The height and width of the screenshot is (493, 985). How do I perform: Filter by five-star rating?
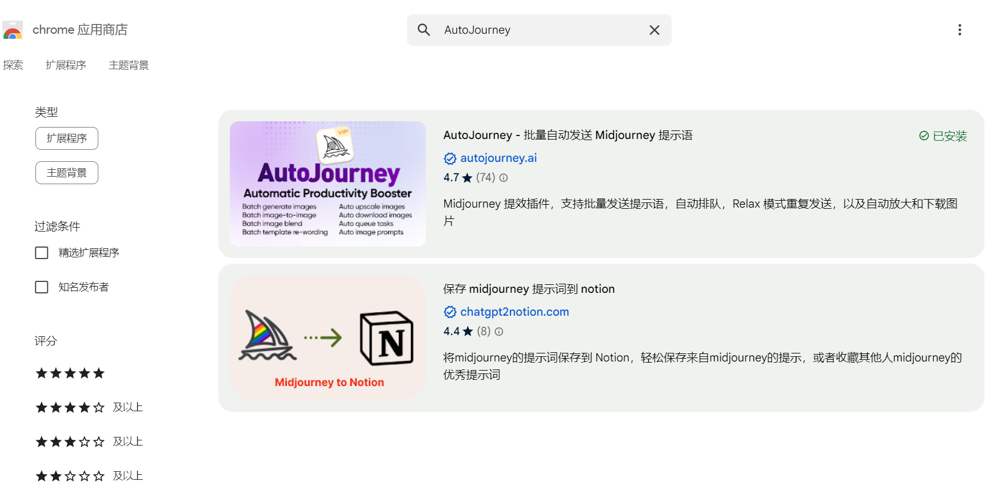70,373
